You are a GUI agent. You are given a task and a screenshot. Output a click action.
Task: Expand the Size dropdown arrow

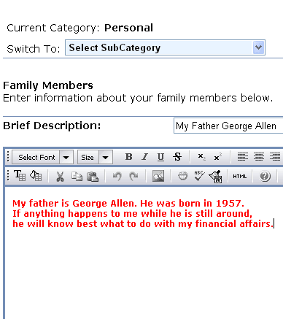point(105,157)
